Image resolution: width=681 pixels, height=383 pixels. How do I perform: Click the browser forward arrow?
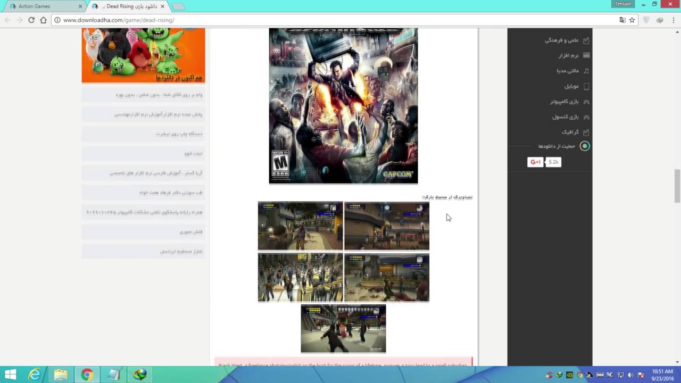(20, 20)
